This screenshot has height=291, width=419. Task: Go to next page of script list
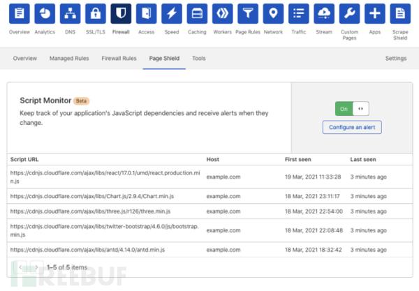click(x=36, y=267)
